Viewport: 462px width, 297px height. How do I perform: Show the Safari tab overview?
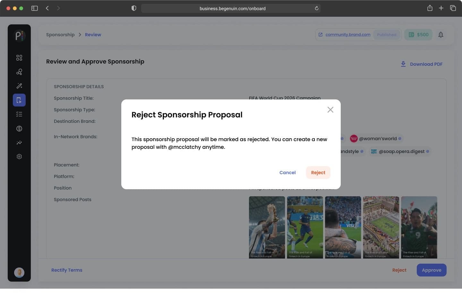click(x=453, y=8)
